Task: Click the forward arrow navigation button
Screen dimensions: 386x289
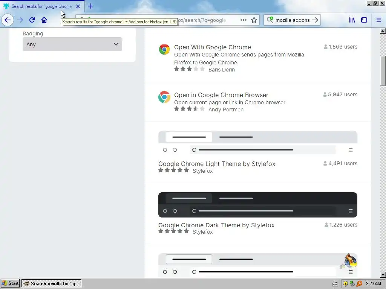Action: [20, 20]
